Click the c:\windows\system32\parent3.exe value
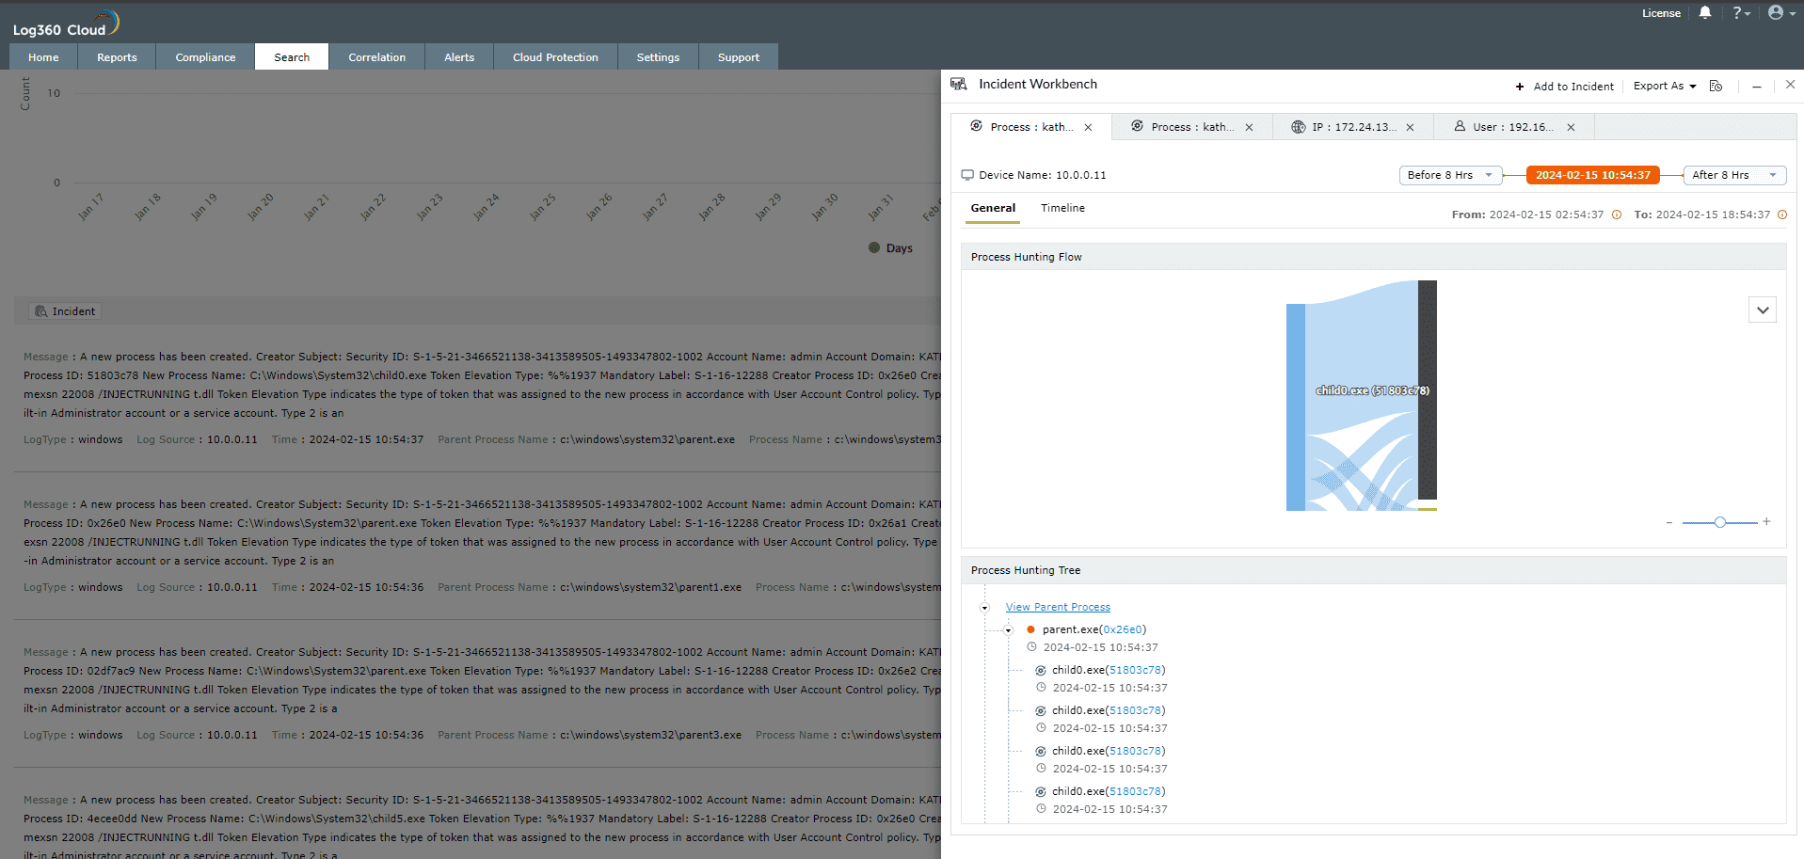This screenshot has width=1804, height=859. (x=650, y=735)
